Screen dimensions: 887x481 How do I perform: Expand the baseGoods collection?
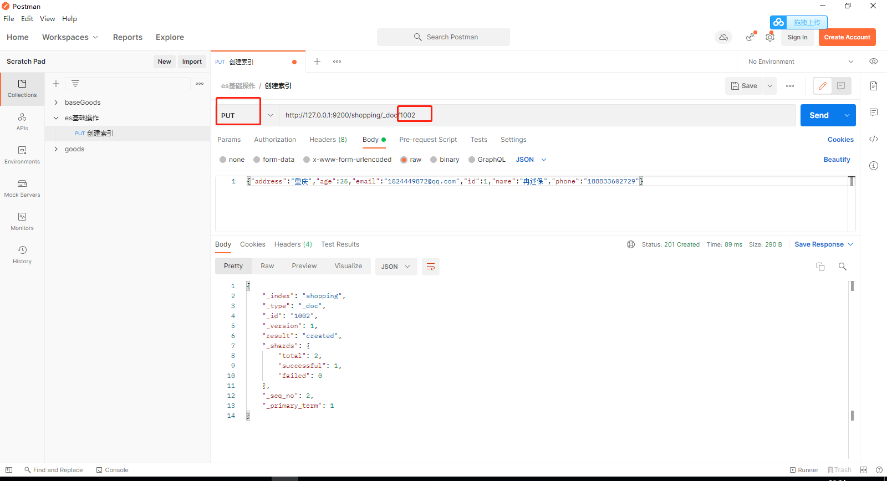pos(56,103)
